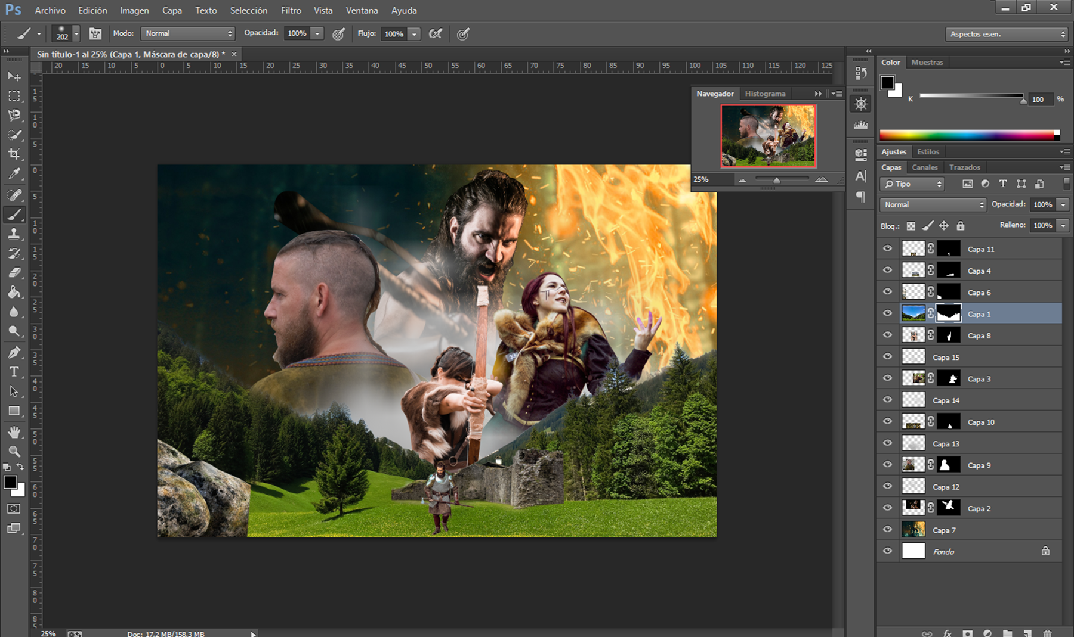Viewport: 1074px width, 637px height.
Task: Hide the Capa 6 layer
Action: click(x=887, y=291)
